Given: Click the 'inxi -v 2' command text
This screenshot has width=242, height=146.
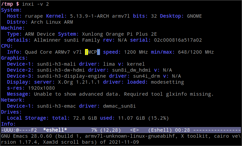Looking at the screenshot, I should [35, 4].
